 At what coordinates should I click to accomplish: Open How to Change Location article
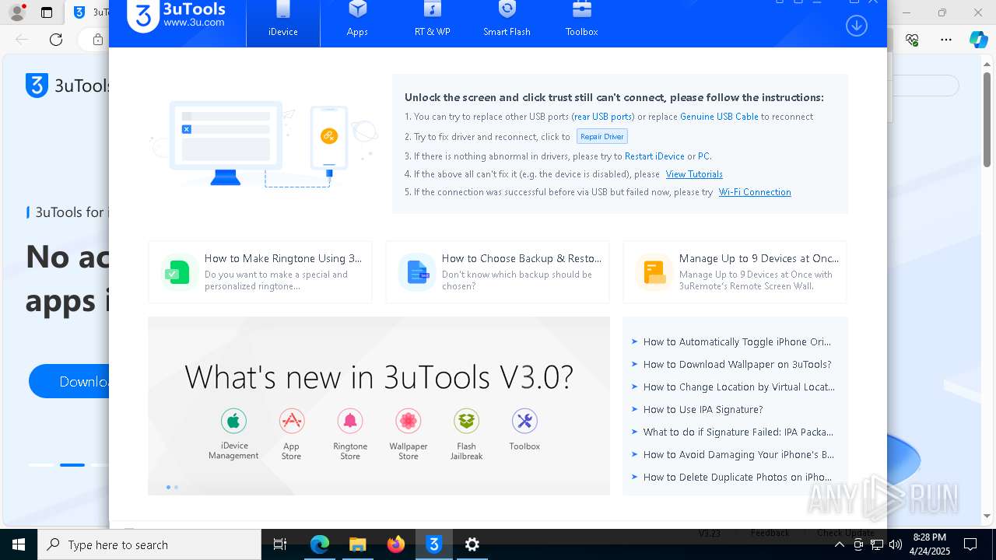738,387
